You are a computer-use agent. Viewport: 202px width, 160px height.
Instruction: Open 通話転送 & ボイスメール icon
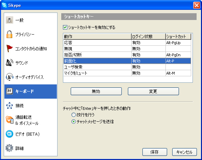(9, 120)
